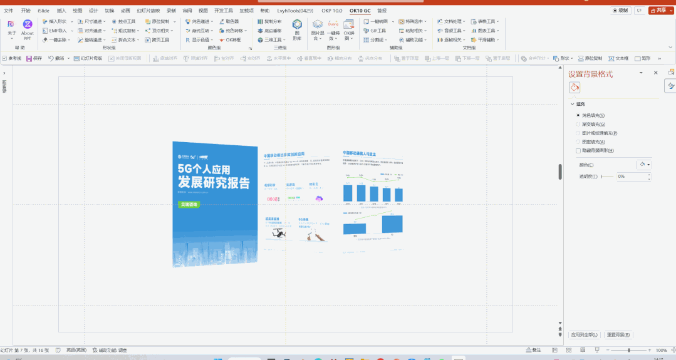The image size is (676, 360).
Task: Select the fill paint bucket tab icon
Action: (x=575, y=88)
